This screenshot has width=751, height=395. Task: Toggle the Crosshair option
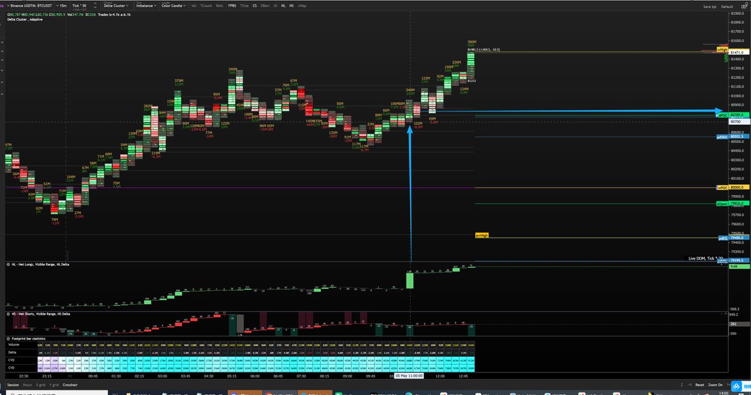(x=70, y=385)
